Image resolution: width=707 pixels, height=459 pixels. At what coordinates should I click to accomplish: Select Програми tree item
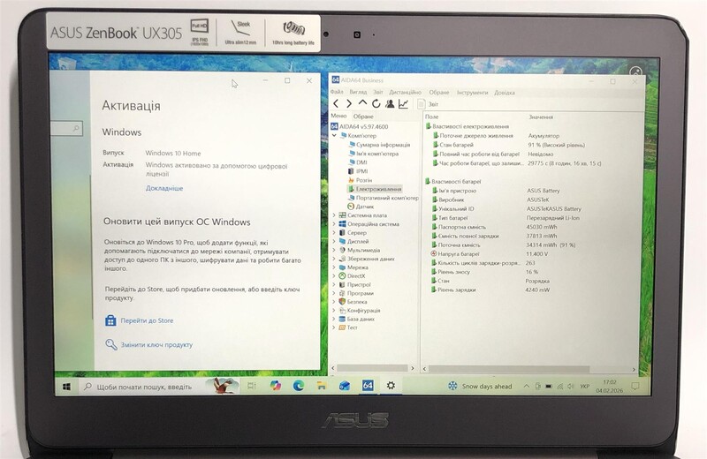tap(356, 293)
